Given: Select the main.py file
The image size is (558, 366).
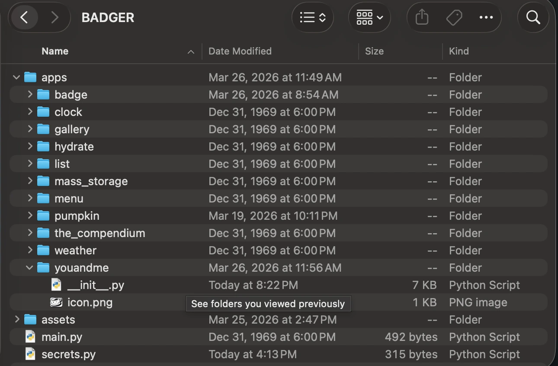Looking at the screenshot, I should tap(61, 337).
